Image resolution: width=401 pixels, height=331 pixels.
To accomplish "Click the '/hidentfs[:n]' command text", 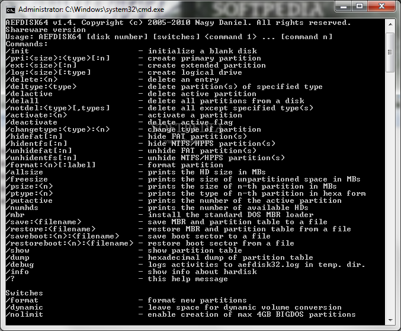I will click(x=36, y=144).
